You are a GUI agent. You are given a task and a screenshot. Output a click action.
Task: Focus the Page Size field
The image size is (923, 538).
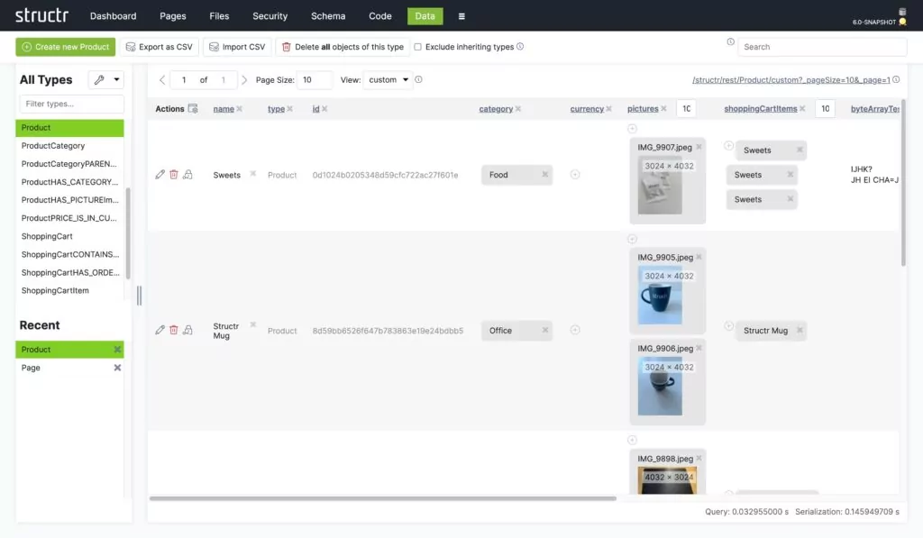click(x=315, y=79)
